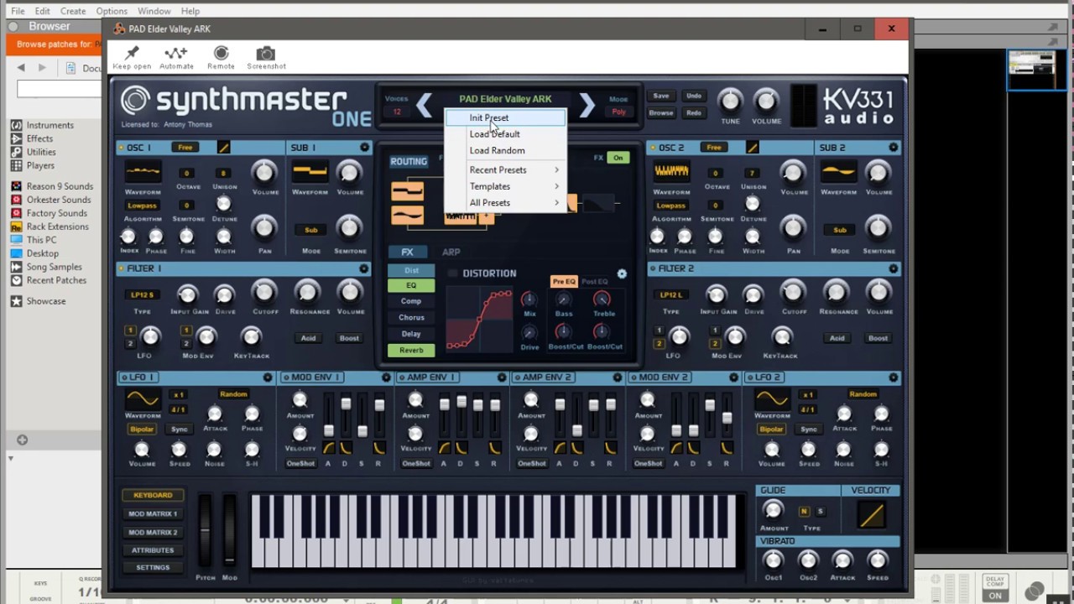
Task: Click SUB 2 waveform display
Action: point(838,173)
